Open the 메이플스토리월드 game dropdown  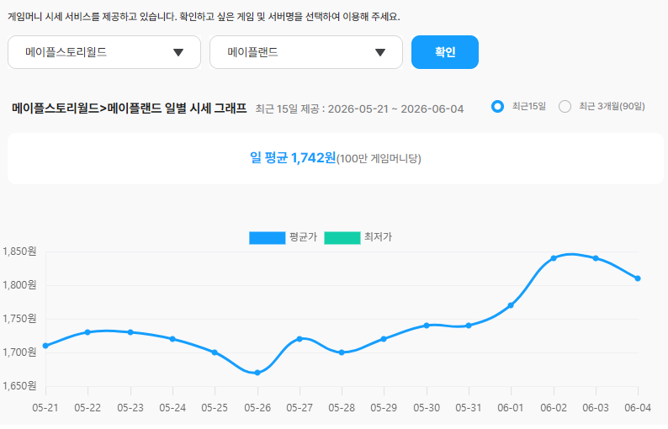point(104,52)
